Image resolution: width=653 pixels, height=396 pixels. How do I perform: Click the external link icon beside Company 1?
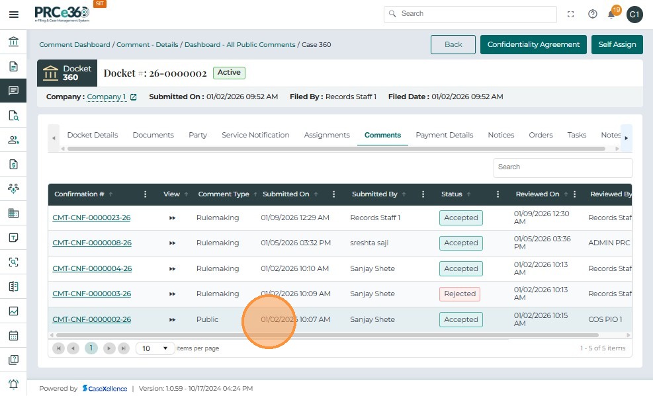(133, 97)
